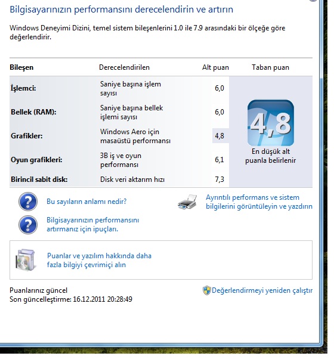Click the software box icon with CD
This screenshot has width=334, height=359.
[x=26, y=260]
